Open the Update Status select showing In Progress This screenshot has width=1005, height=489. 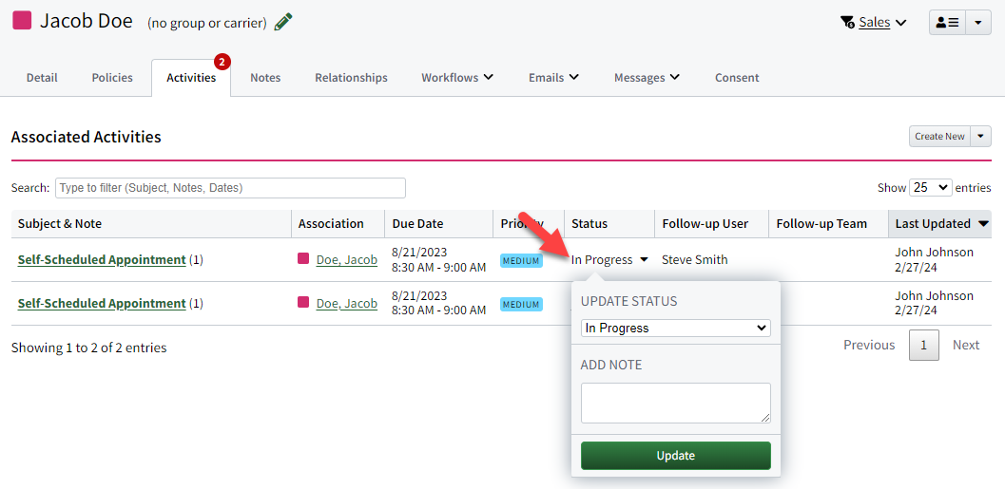coord(676,329)
